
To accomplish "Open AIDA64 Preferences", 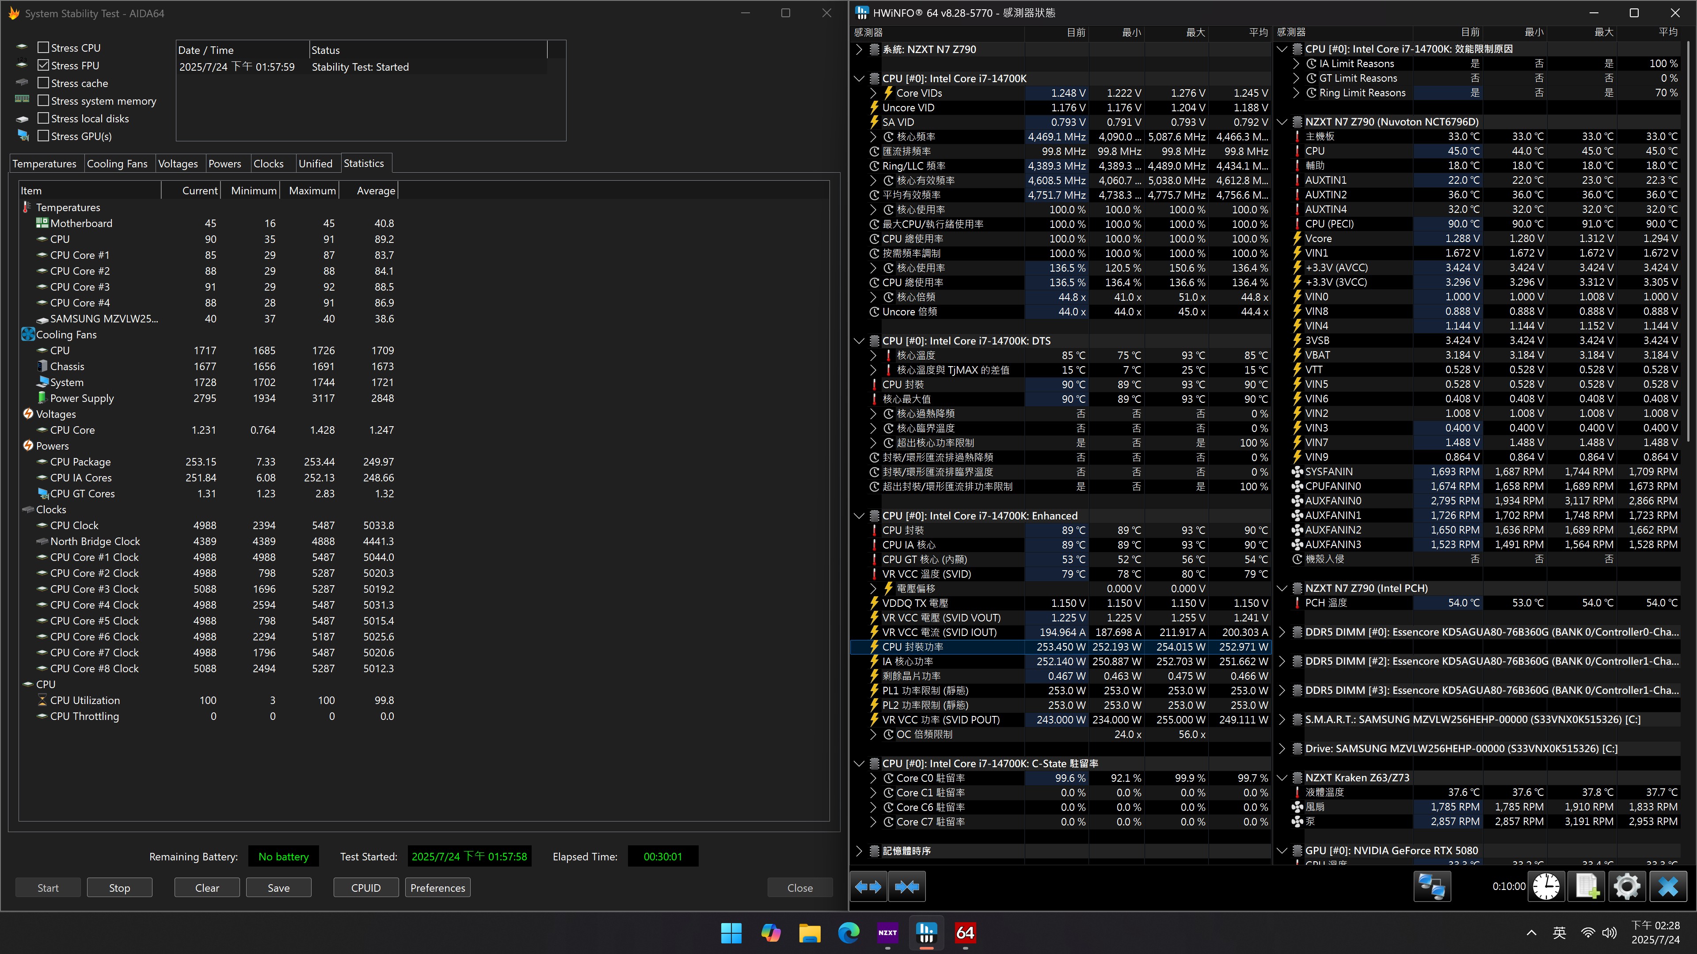I will (x=438, y=887).
